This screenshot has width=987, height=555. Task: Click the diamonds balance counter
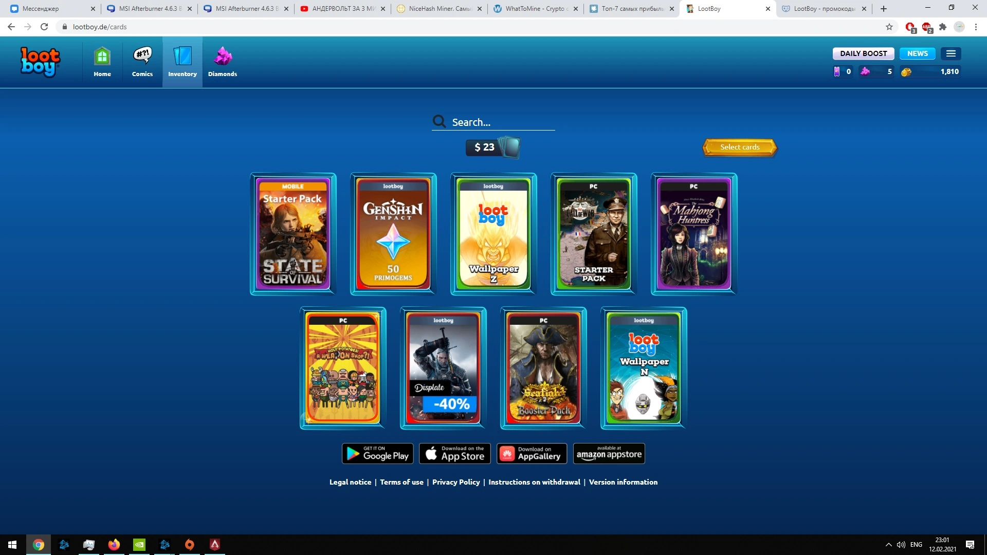(x=877, y=72)
